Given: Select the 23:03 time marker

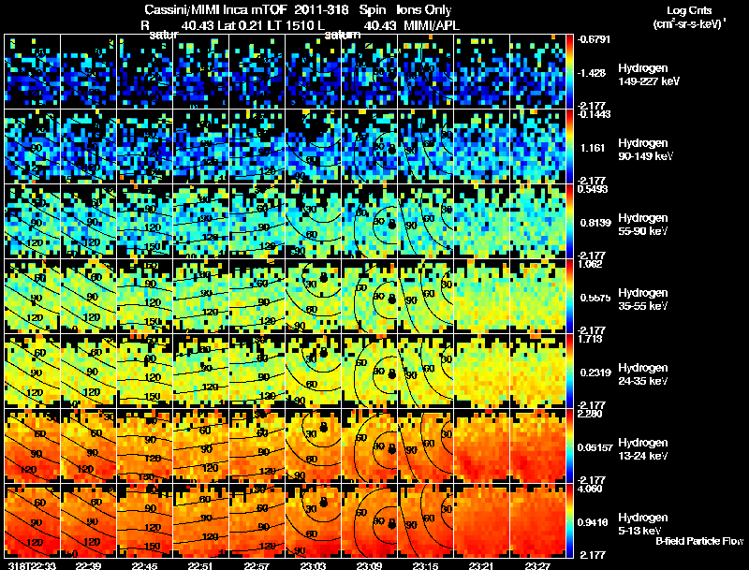Looking at the screenshot, I should tap(314, 564).
